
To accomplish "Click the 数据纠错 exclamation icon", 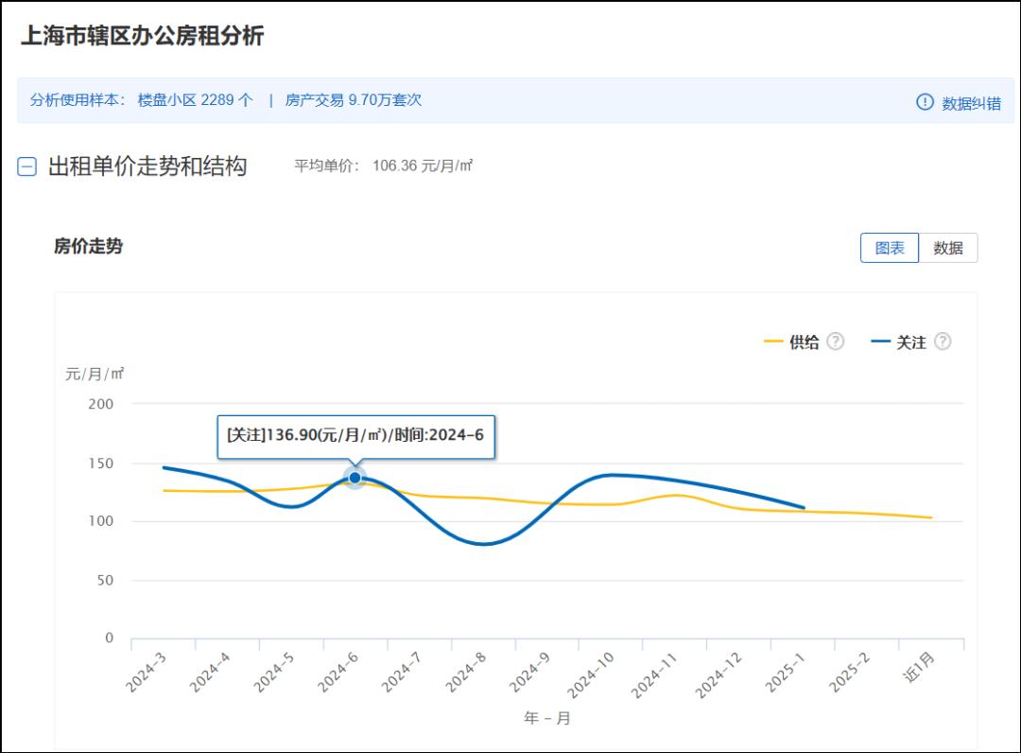I will point(925,102).
